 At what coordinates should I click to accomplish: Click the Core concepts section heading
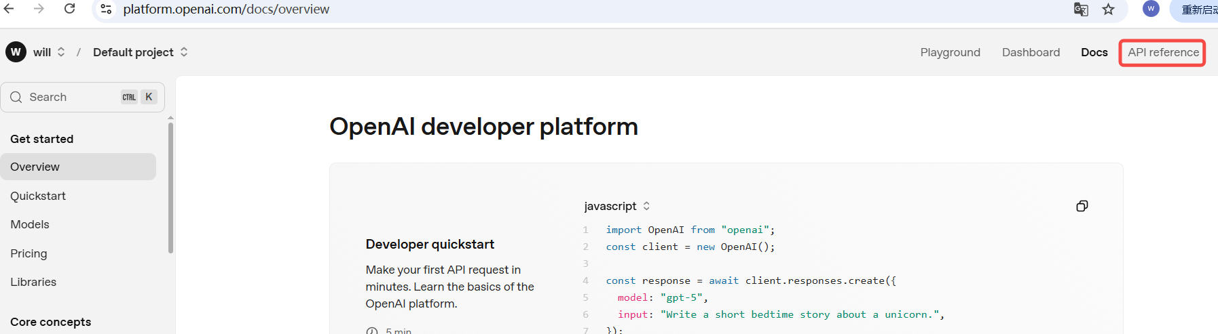pos(50,322)
